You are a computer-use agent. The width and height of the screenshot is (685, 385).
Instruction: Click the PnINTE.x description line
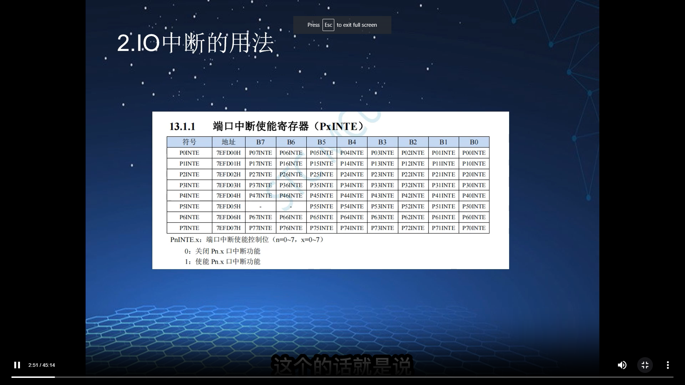[x=248, y=240]
